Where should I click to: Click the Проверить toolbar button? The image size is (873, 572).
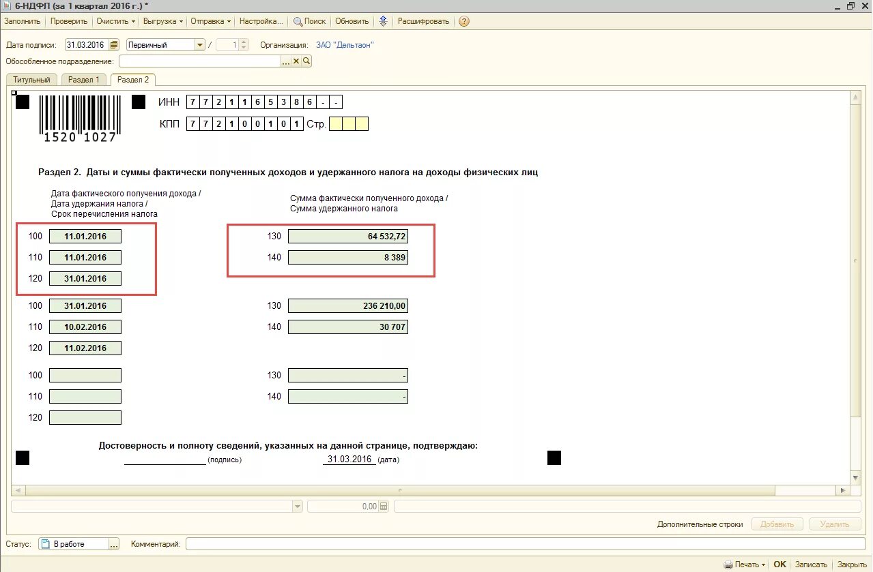69,21
